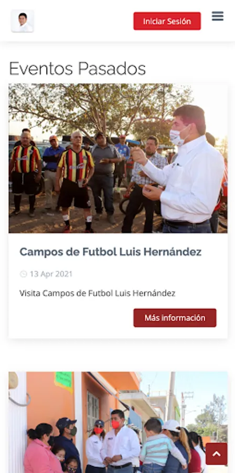This screenshot has height=473, width=235.
Task: Click the clock icon beside the date
Action: [x=23, y=274]
